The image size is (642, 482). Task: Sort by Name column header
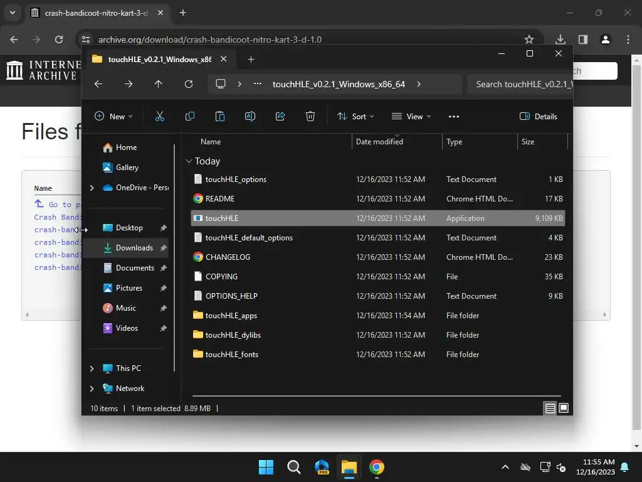(x=271, y=142)
